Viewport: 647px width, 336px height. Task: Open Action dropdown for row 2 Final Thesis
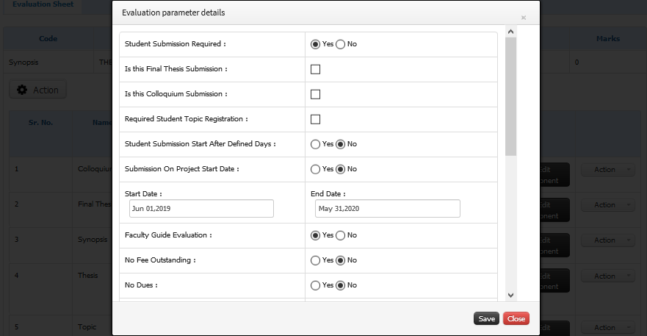click(608, 205)
